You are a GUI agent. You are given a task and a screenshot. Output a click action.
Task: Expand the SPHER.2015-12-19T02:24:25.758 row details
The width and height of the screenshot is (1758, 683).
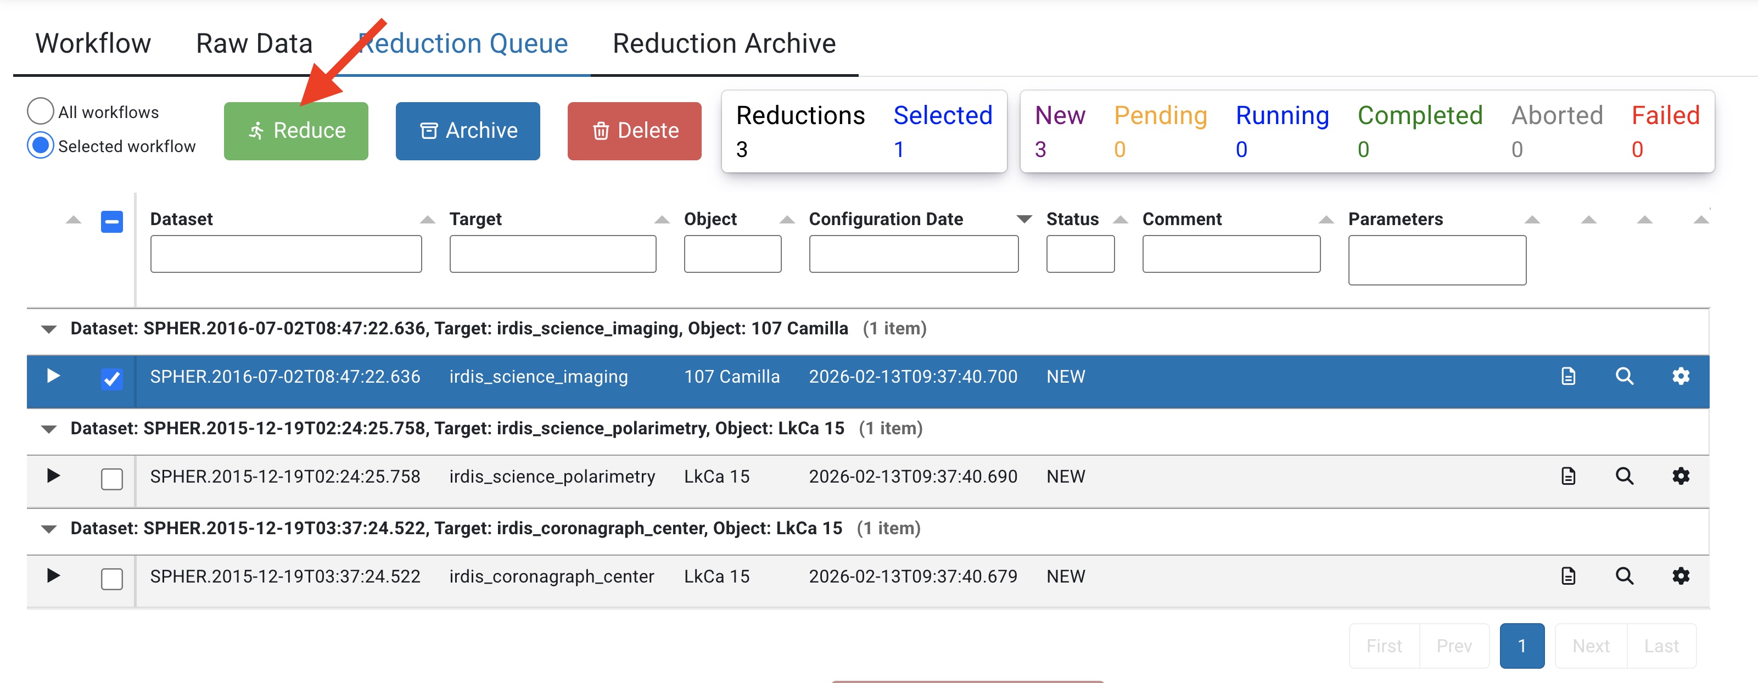[x=53, y=475]
